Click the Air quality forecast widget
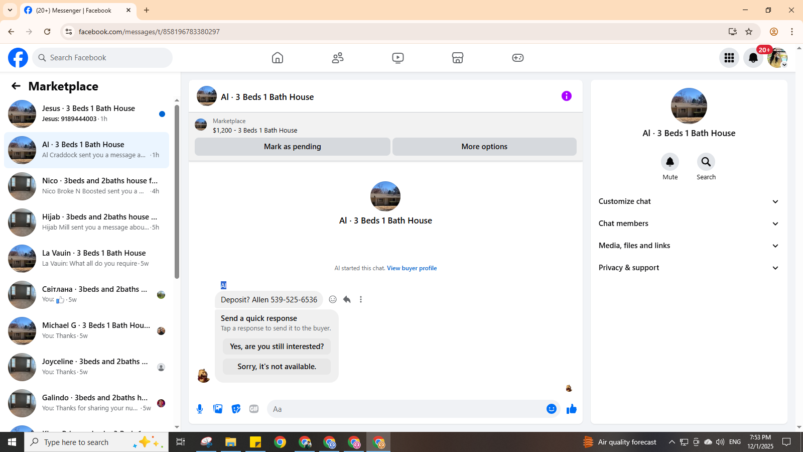This screenshot has height=452, width=803. pyautogui.click(x=620, y=442)
